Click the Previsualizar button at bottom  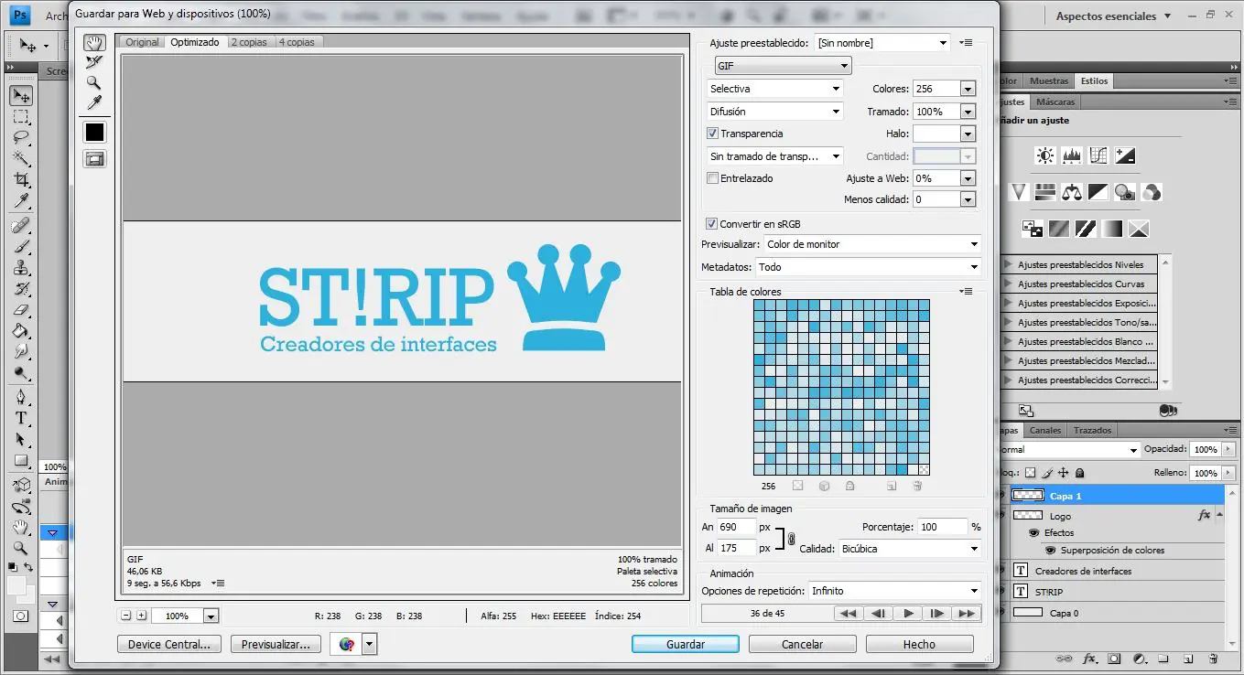(276, 644)
